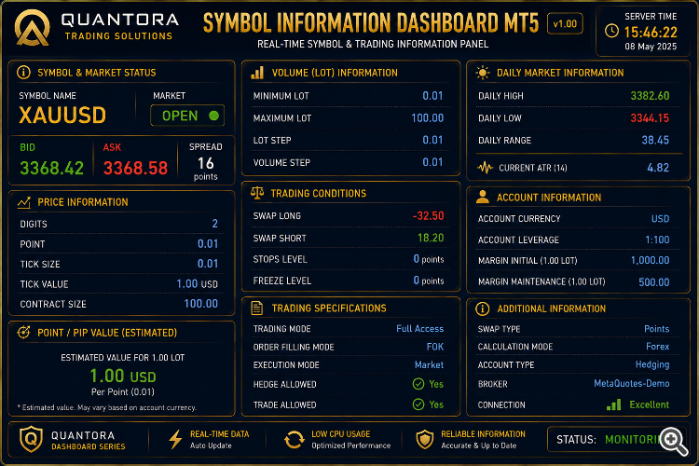Click the STATUS: MONITORING box

[617, 440]
